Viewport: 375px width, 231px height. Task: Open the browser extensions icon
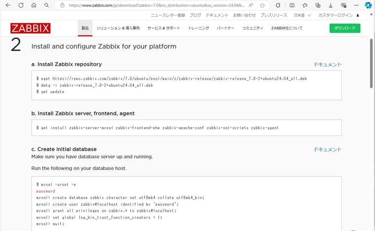[278, 5]
